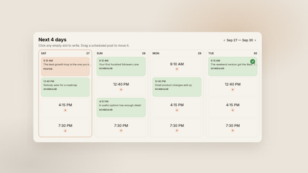Click green checkmark on Tuesday 9:10 post
The height and width of the screenshot is (173, 308).
(x=252, y=62)
